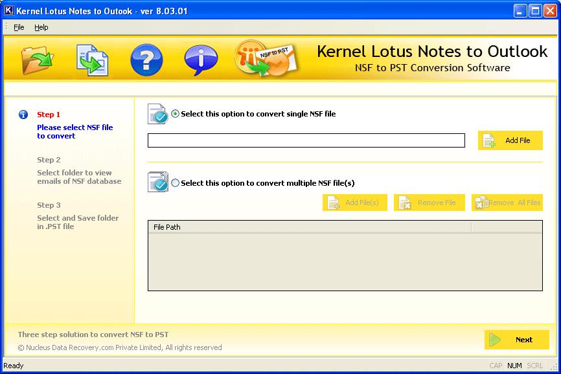Select multiple NSF files conversion option
The height and width of the screenshot is (374, 561).
(x=176, y=183)
